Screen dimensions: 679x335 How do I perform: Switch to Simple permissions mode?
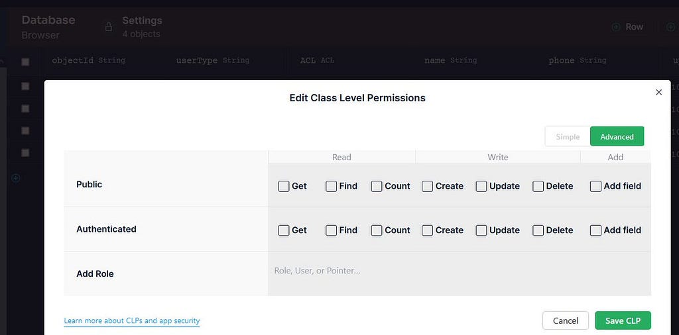[568, 136]
